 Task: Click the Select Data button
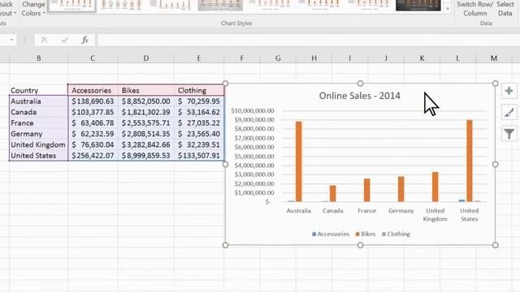point(505,9)
